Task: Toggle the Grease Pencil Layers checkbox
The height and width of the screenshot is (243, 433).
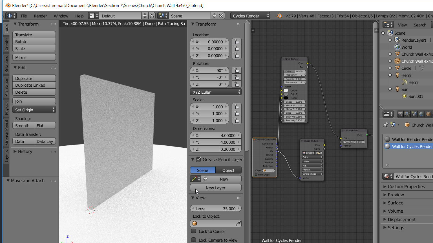Action: click(x=198, y=159)
